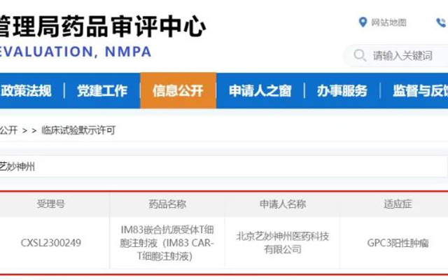Click the 适应症 column header

(x=398, y=204)
